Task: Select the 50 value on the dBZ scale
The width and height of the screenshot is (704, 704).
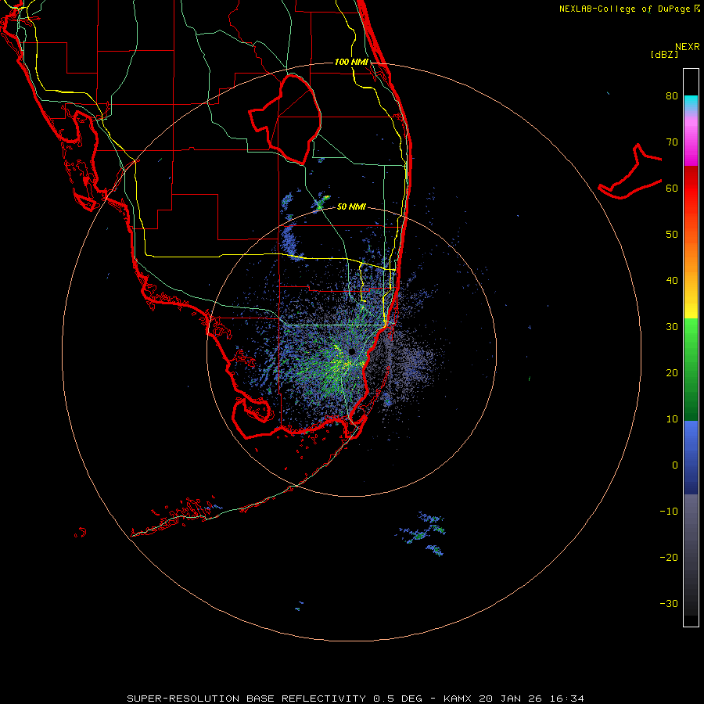Action: (672, 235)
